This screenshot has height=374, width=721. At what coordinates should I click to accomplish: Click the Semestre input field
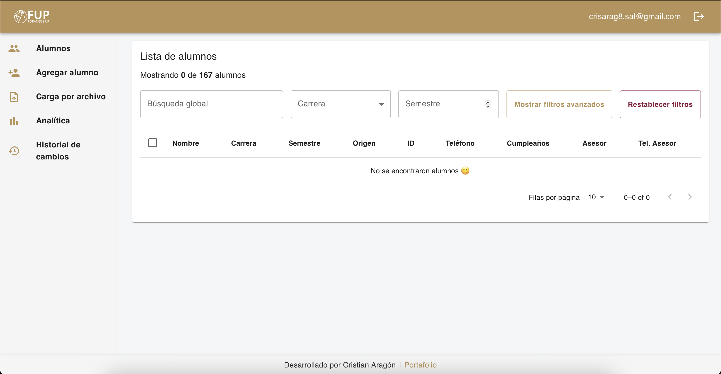(448, 104)
